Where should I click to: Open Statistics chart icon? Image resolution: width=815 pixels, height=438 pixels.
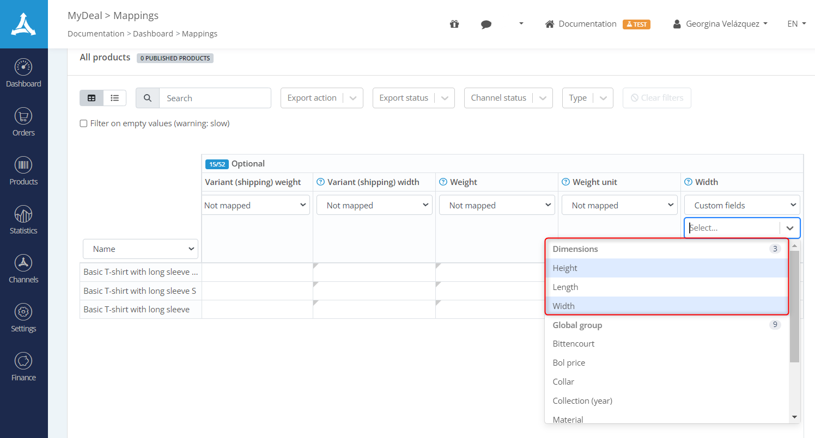point(23,214)
